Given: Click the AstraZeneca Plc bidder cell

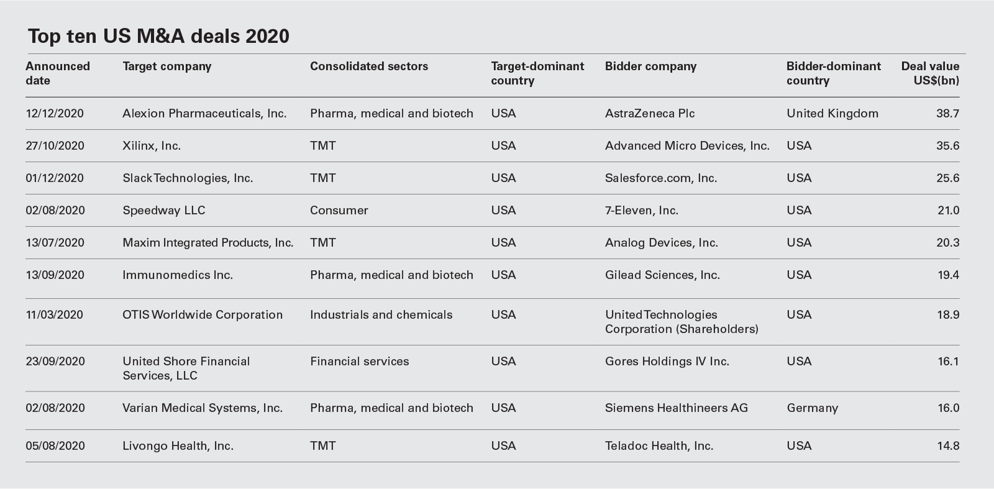Looking at the screenshot, I should click(650, 114).
